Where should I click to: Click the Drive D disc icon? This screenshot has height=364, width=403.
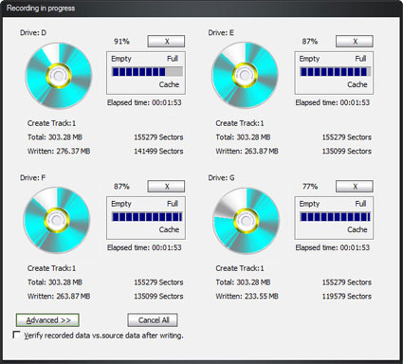pyautogui.click(x=59, y=76)
